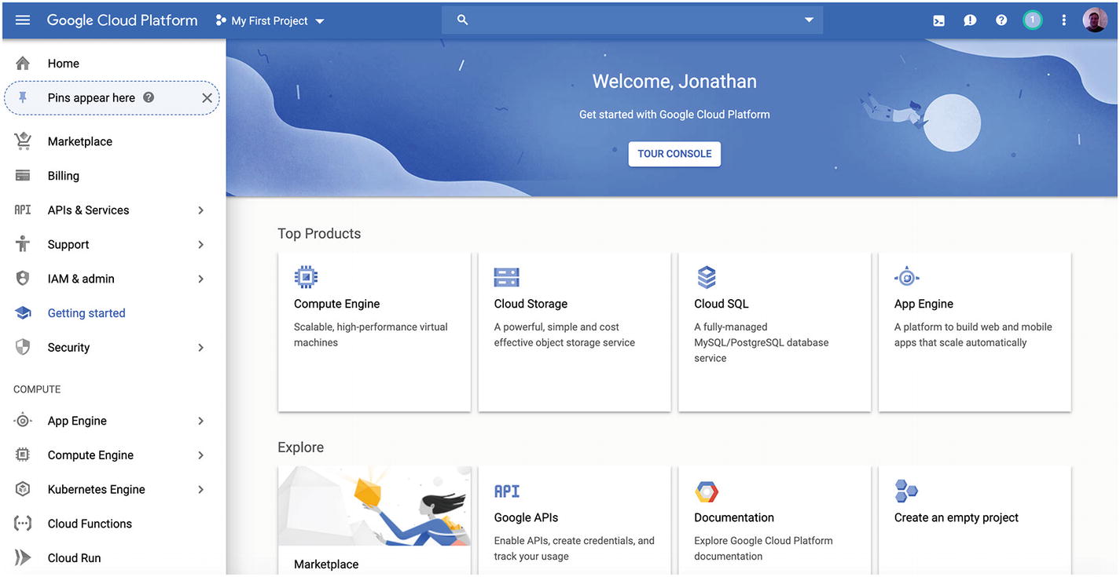Click the Create an empty project hexagons icon

point(906,491)
